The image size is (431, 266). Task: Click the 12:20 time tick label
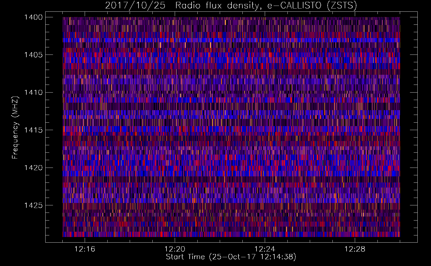pos(175,249)
